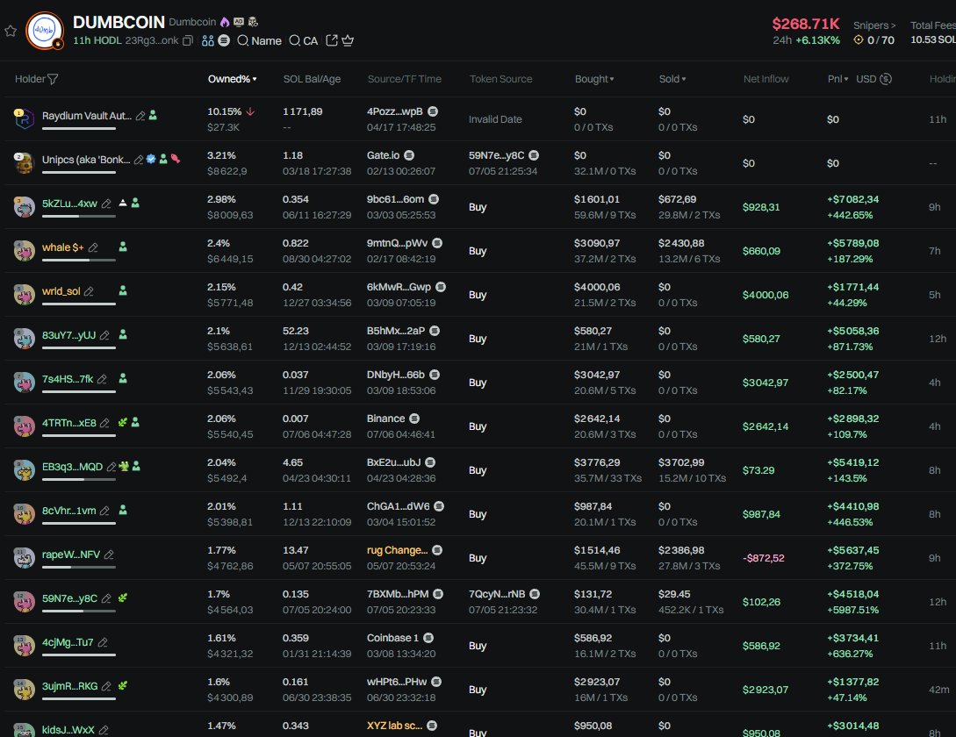Open token source 7QcyN...rNB
Viewport: 956px width, 737px height.
tap(496, 594)
